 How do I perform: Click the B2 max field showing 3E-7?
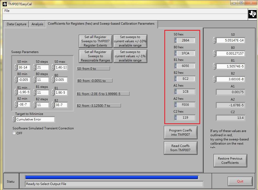click(61, 105)
